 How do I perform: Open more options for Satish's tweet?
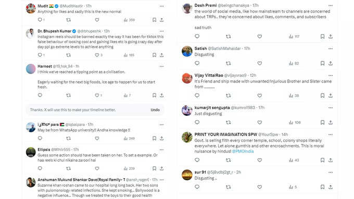[x=331, y=49]
